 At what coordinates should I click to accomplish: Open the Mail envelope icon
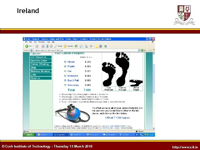[81, 46]
